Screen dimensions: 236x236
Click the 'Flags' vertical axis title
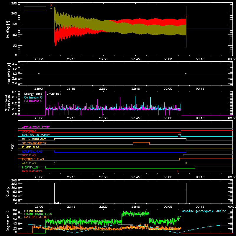click(x=12, y=147)
